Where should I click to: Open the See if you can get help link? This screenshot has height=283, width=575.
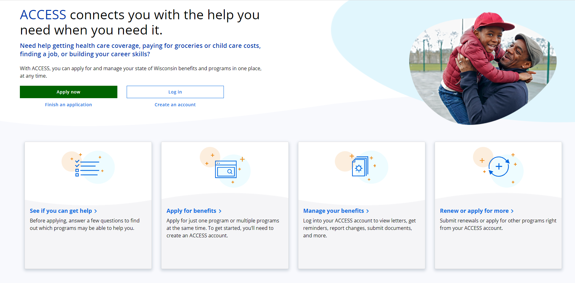61,211
